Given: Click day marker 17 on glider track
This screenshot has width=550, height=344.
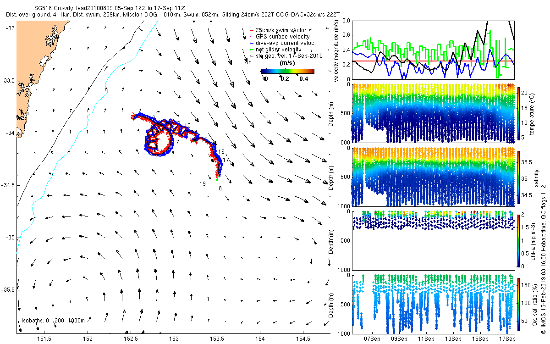Looking at the screenshot, I should 225,160.
